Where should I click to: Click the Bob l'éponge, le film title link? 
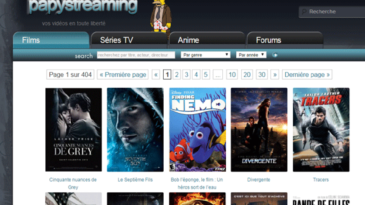click(197, 183)
